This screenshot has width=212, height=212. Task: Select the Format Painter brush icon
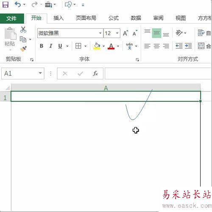coord(24,49)
